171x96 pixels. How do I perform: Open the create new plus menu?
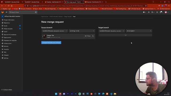144,12
